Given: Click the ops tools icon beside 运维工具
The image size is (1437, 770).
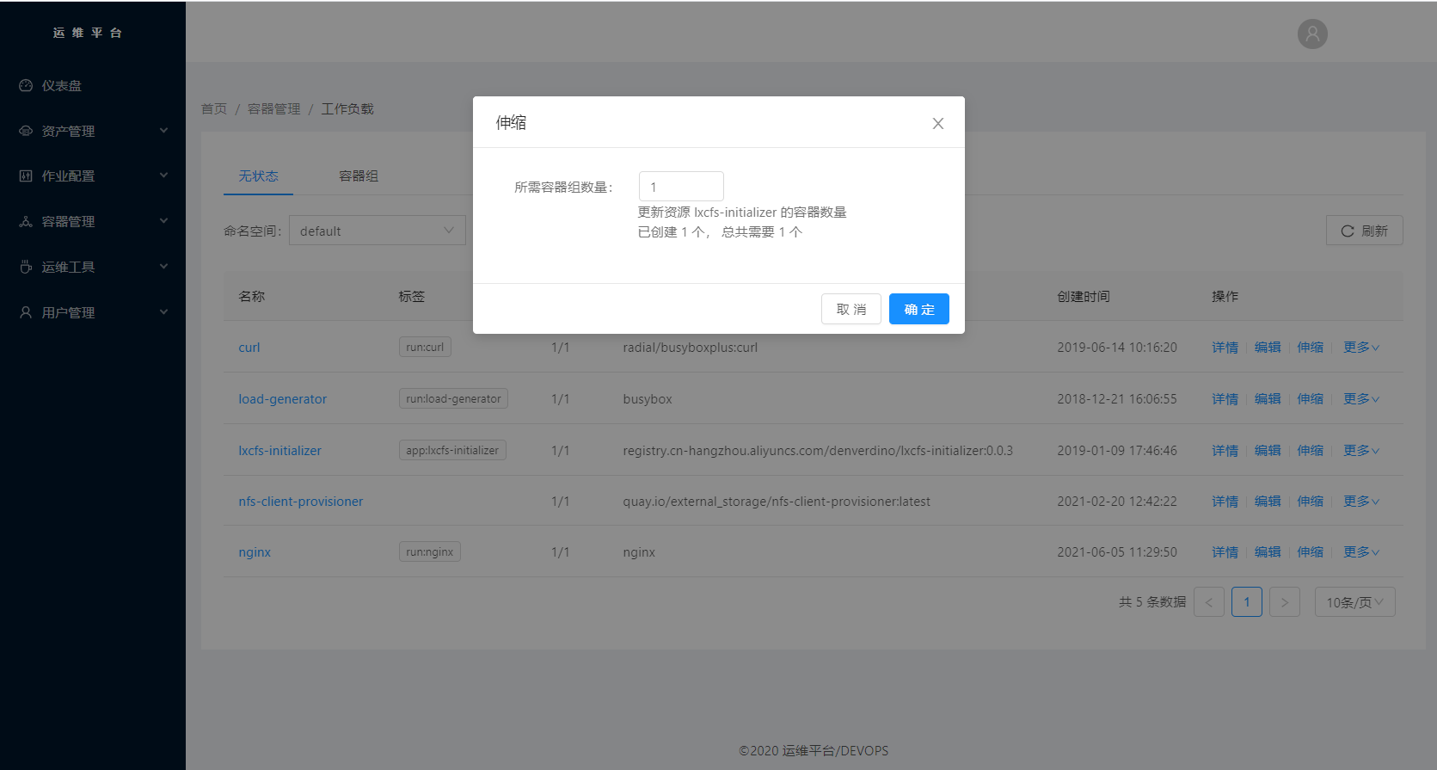Looking at the screenshot, I should pyautogui.click(x=26, y=267).
